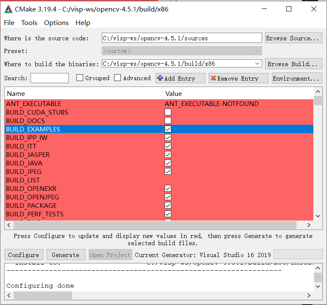Click in the Search input field

tap(50, 78)
